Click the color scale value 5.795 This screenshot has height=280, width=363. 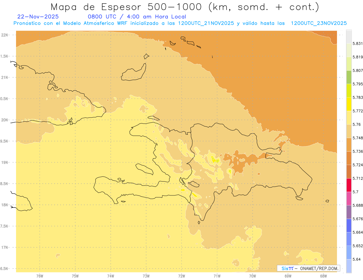(x=358, y=84)
